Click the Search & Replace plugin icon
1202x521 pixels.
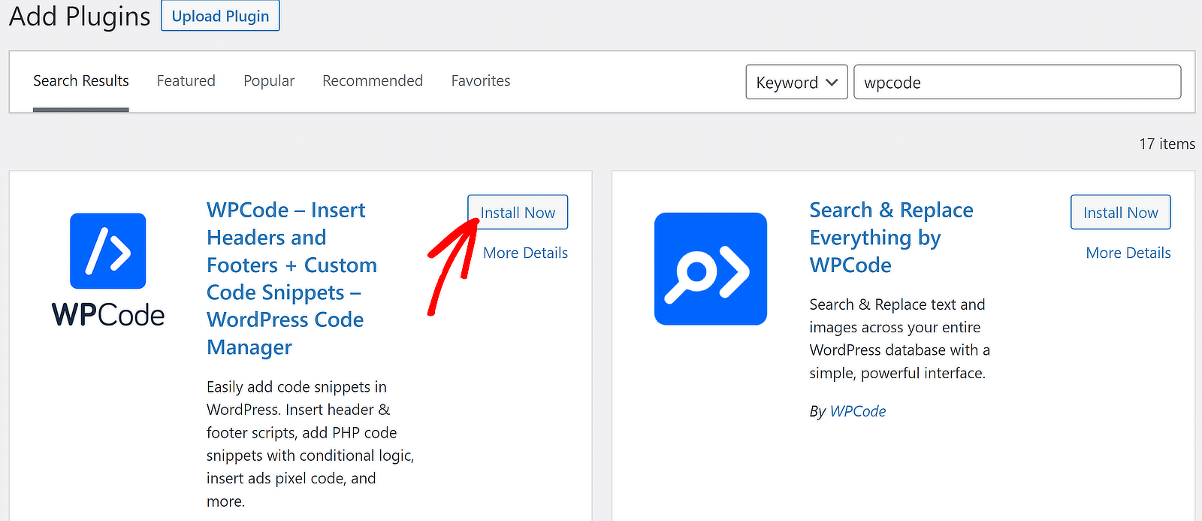[x=711, y=269]
